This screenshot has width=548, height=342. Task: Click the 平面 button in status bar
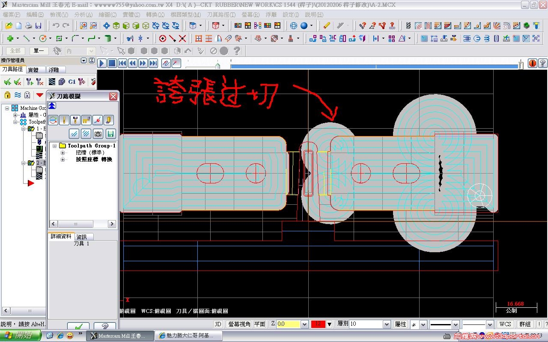[x=259, y=324]
